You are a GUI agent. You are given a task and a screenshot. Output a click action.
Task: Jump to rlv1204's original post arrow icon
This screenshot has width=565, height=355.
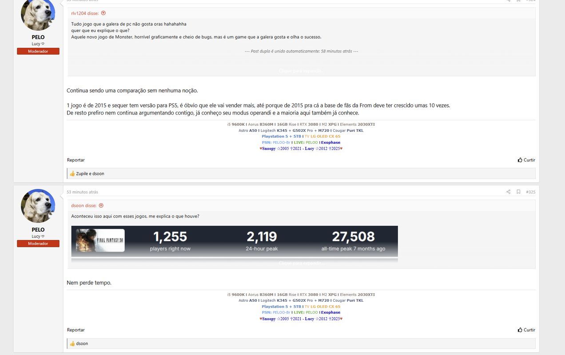tap(103, 13)
